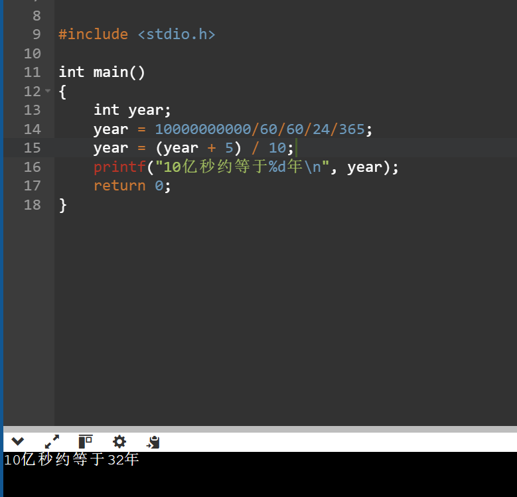Fold code block at line 12 arrow
This screenshot has height=497, width=517.
pos(48,91)
